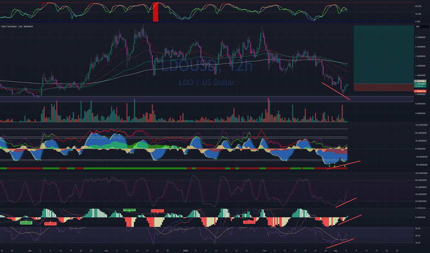
Task: Select red trendline in the wave oscillator pane
Action: 344,165
